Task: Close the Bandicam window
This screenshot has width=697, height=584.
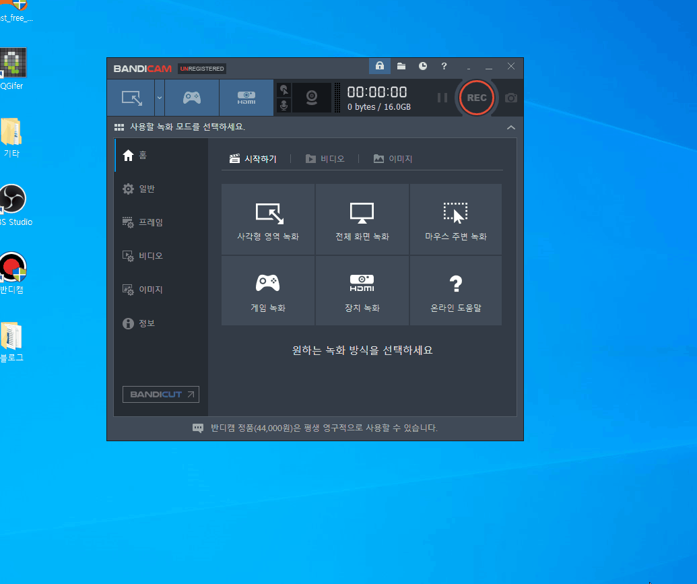Action: pos(511,66)
